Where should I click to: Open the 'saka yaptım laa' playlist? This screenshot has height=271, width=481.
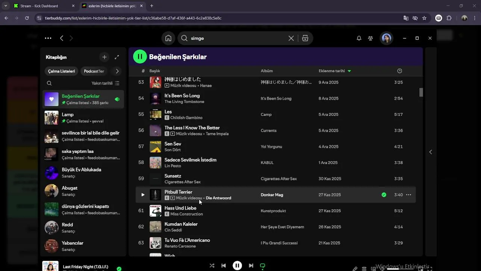pyautogui.click(x=83, y=154)
